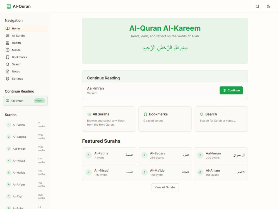Screen dimensions: 279x209
Task: Click number 6 badge on featured Al-An'am
Action: 200,172
